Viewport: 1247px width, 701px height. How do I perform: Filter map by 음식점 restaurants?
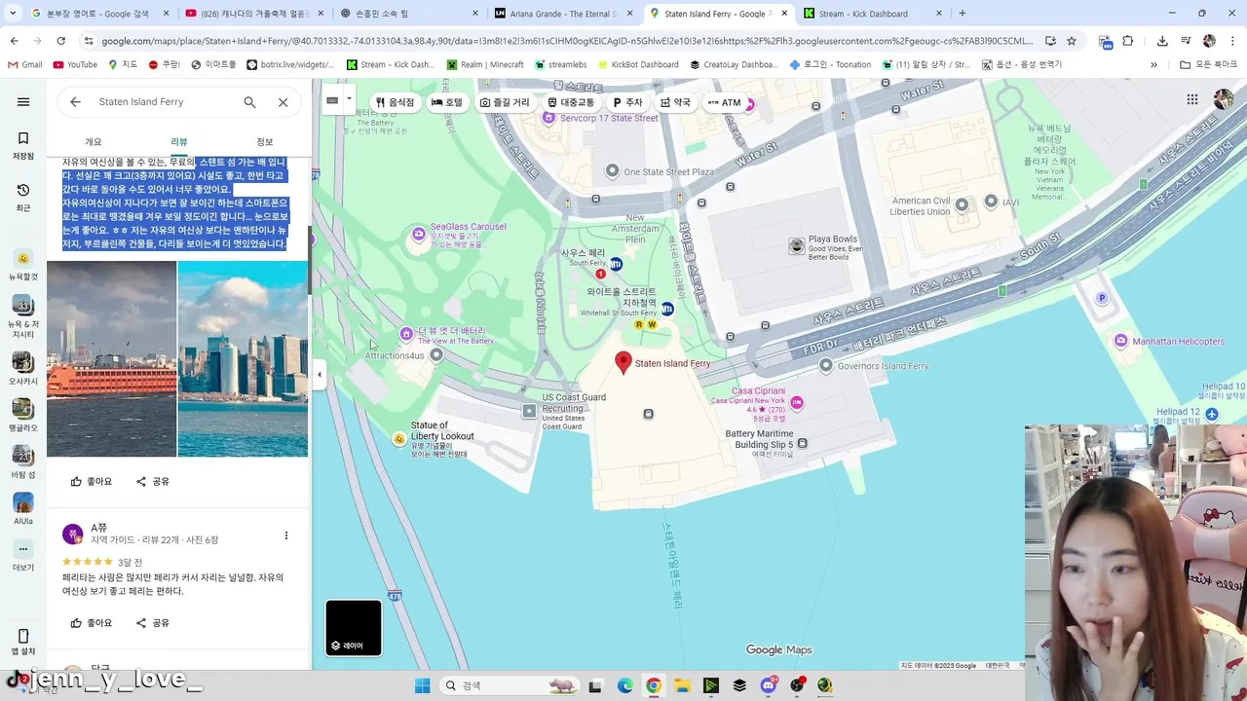395,102
